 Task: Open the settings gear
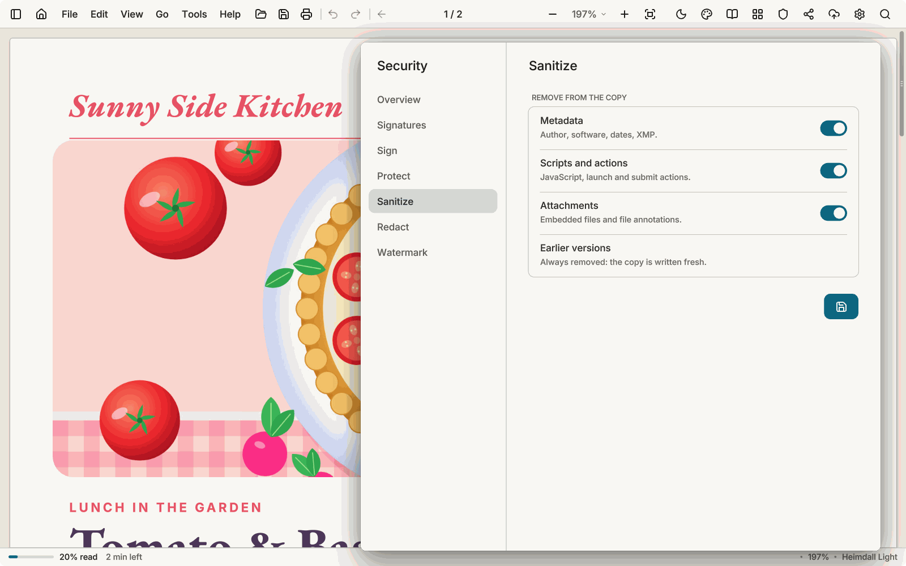pyautogui.click(x=860, y=14)
